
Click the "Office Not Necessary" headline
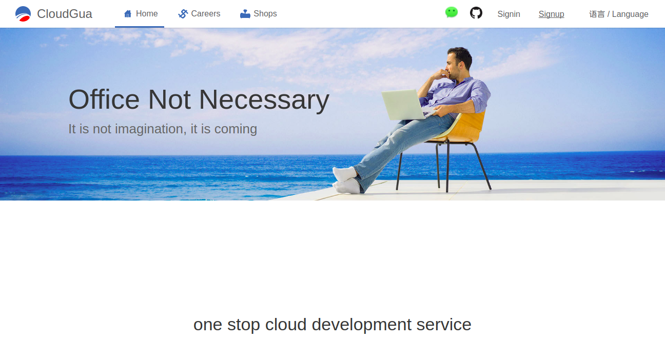199,99
